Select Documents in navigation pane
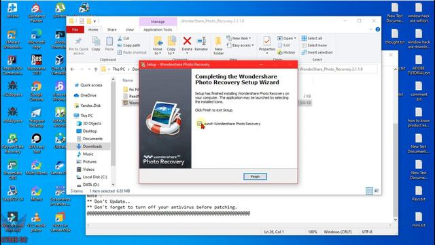 click(90, 139)
